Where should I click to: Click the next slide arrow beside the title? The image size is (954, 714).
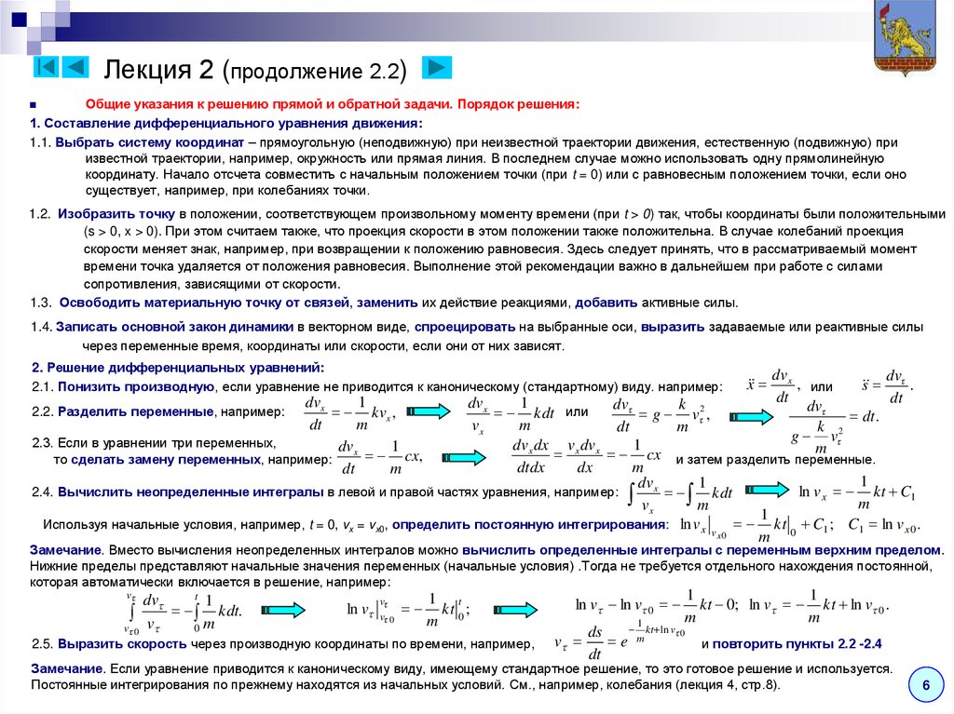(x=439, y=66)
